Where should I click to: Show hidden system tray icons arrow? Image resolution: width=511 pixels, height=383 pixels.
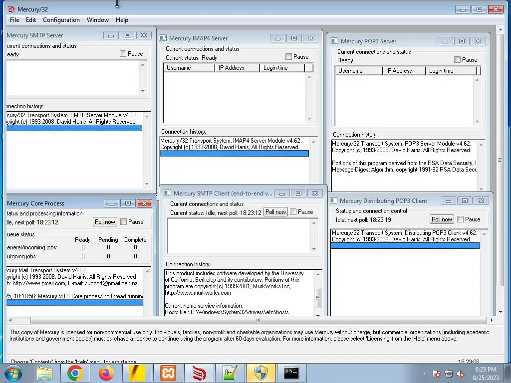click(424, 374)
